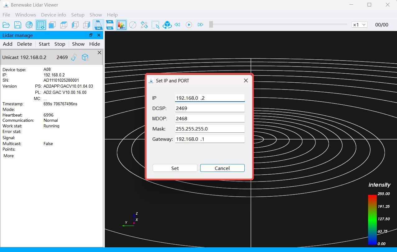This screenshot has width=397, height=252.
Task: Click the rewind playback button
Action: point(178,25)
